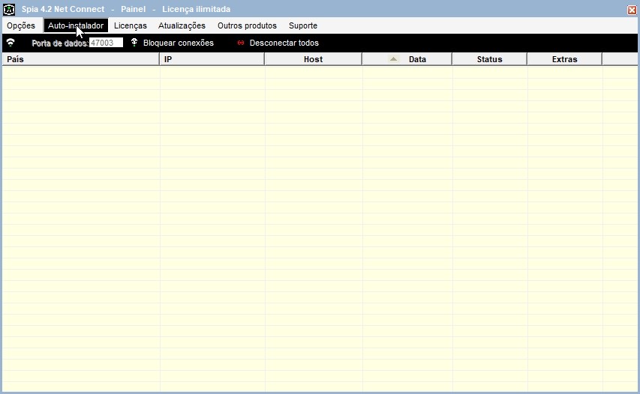
Task: Click the sort arrow in Data column
Action: (x=393, y=59)
